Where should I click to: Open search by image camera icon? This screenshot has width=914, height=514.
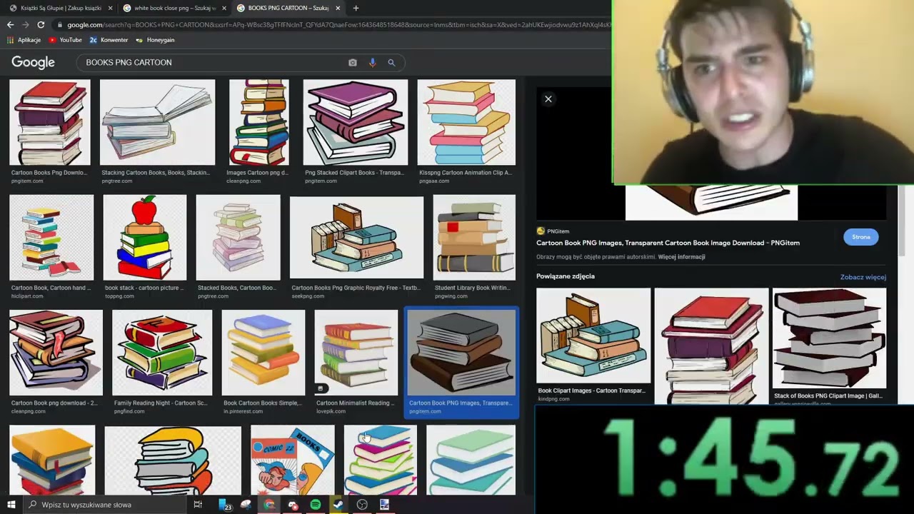(352, 63)
